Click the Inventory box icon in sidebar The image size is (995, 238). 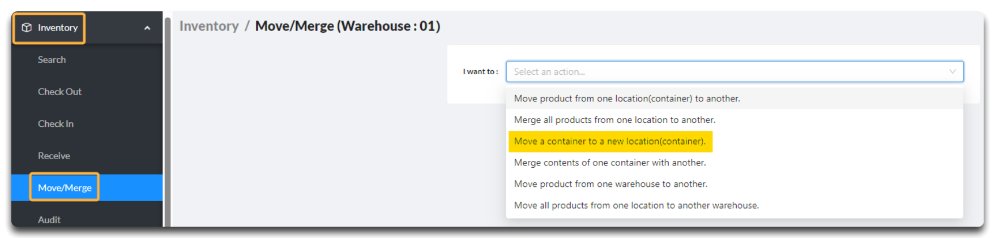point(26,27)
